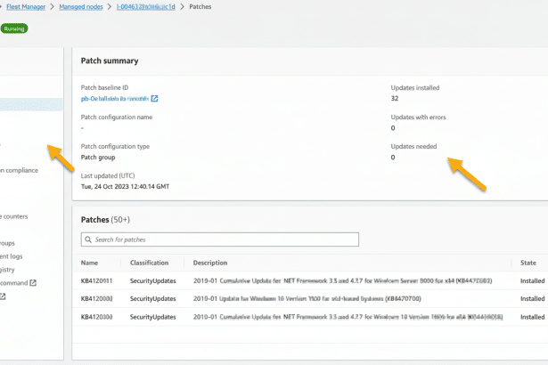
Task: Open the registry sidebar item
Action: (7, 270)
